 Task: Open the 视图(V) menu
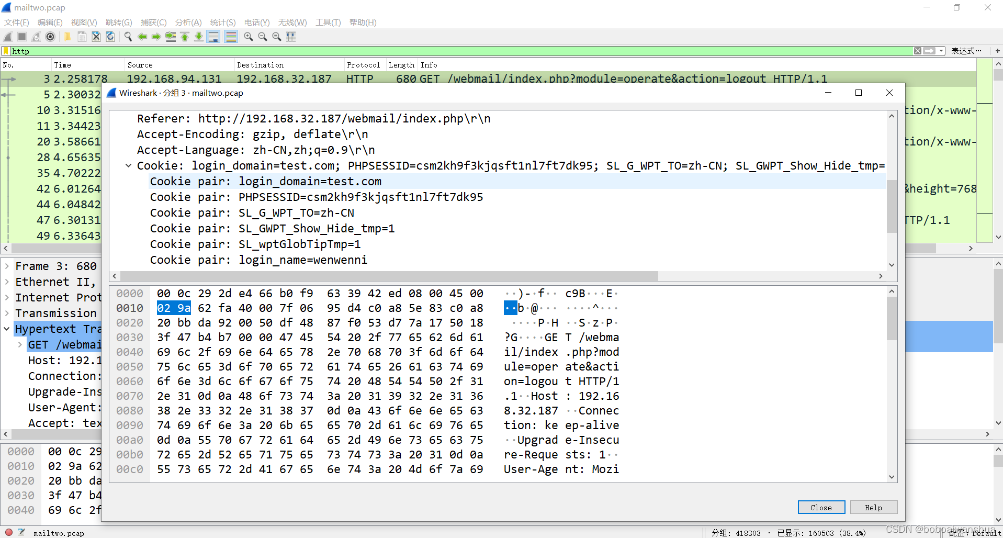click(84, 23)
